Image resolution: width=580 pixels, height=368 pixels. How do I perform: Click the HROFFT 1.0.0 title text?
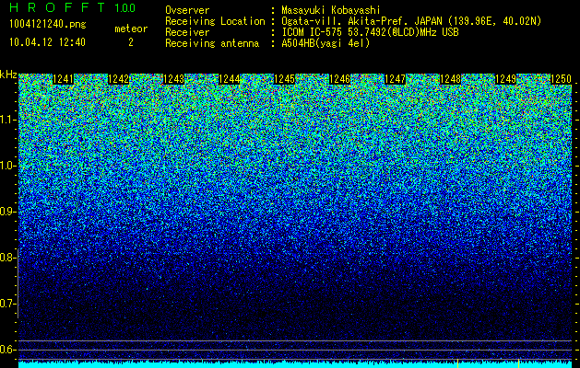pos(73,7)
